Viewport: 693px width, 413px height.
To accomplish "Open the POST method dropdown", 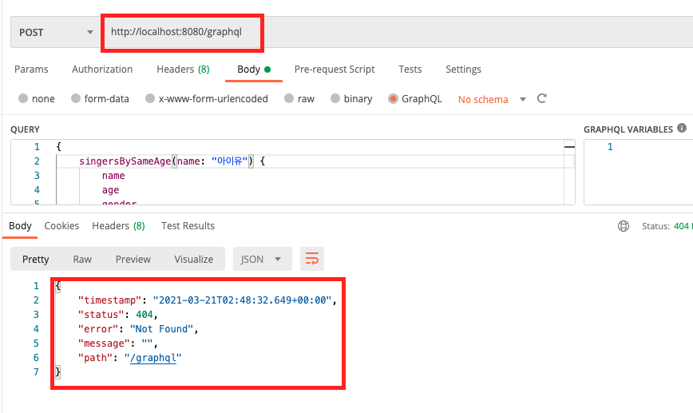I will 56,32.
